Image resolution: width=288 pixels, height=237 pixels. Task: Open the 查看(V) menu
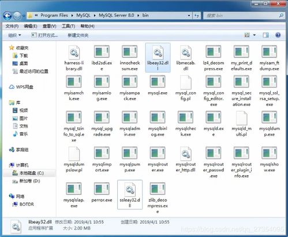point(49,26)
